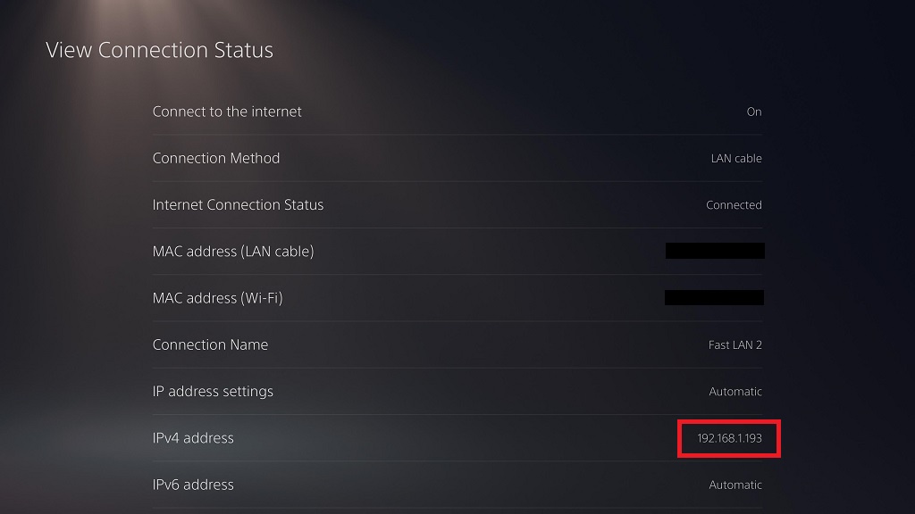
Task: Click the highlighted IPv4 address value
Action: (728, 438)
